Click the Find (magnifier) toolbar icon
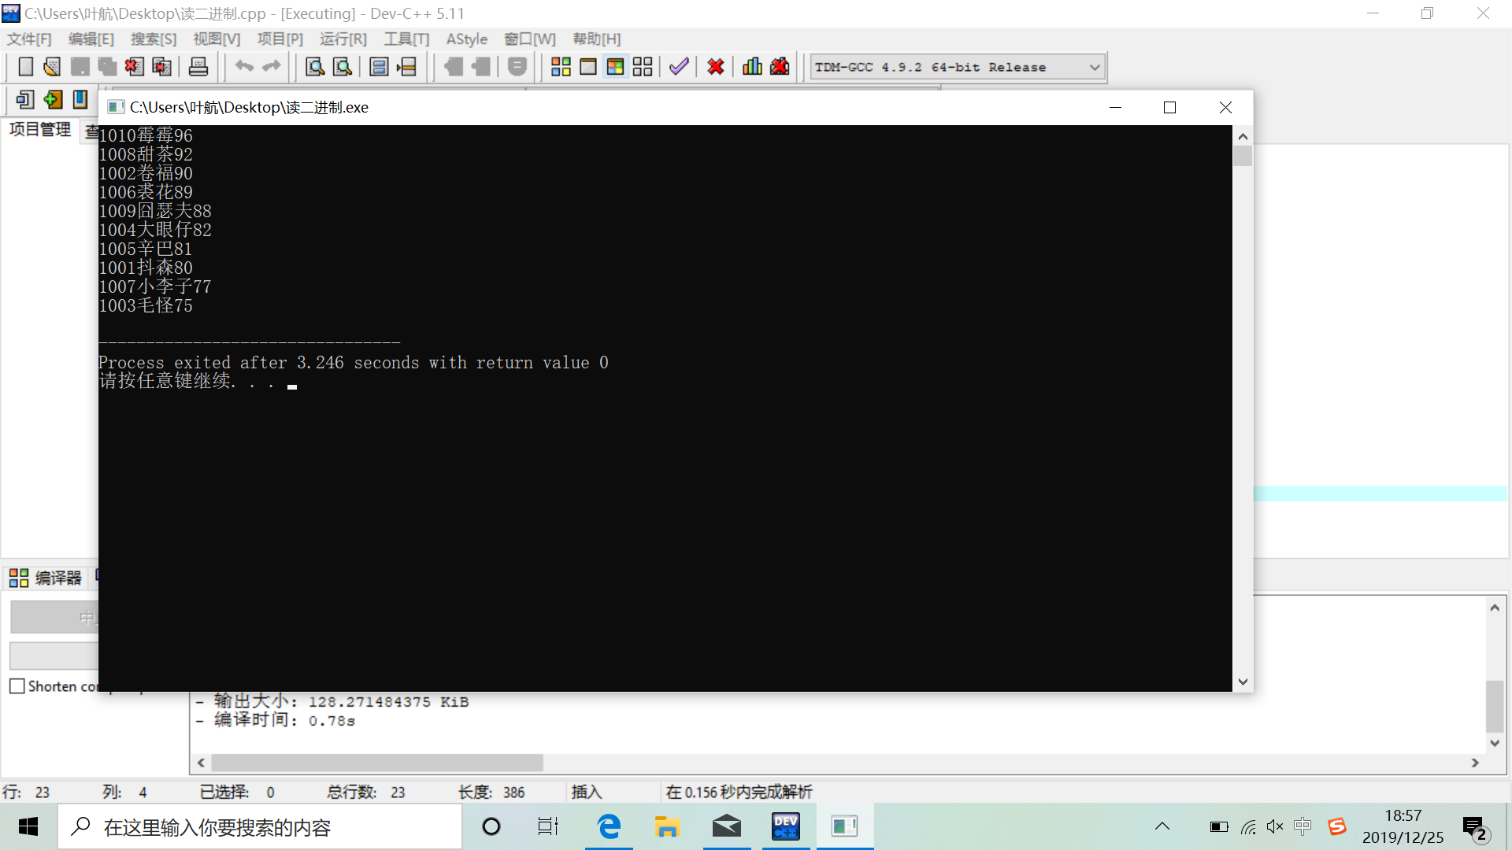 pos(315,67)
